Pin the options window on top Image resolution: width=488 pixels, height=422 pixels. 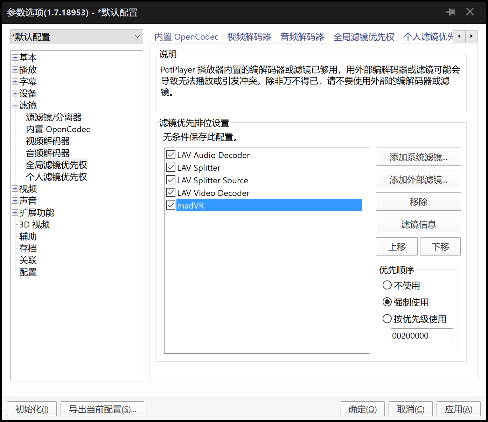click(451, 12)
